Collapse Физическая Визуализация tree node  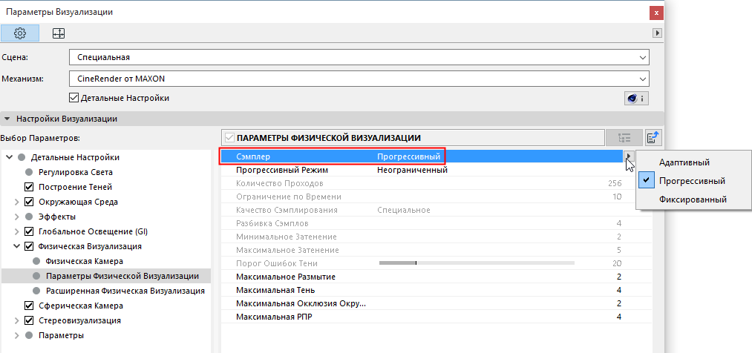17,246
